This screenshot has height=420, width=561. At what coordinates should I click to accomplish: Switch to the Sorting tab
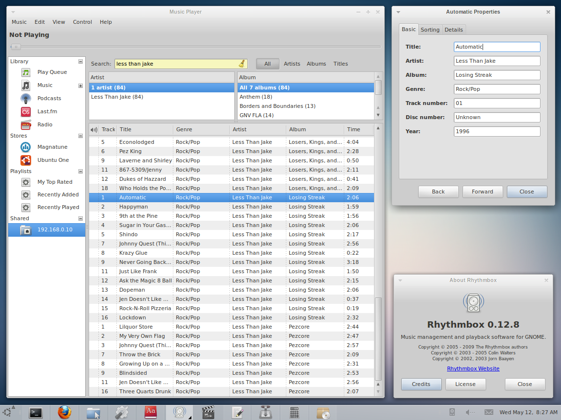click(430, 30)
